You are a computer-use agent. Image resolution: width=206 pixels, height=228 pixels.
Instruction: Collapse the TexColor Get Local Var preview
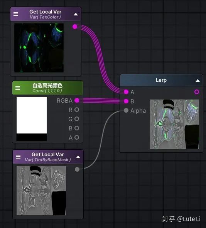pyautogui.click(x=76, y=14)
